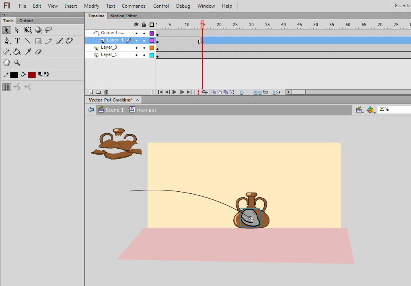Image resolution: width=411 pixels, height=286 pixels.
Task: Pick the Text tool
Action: pos(17,41)
